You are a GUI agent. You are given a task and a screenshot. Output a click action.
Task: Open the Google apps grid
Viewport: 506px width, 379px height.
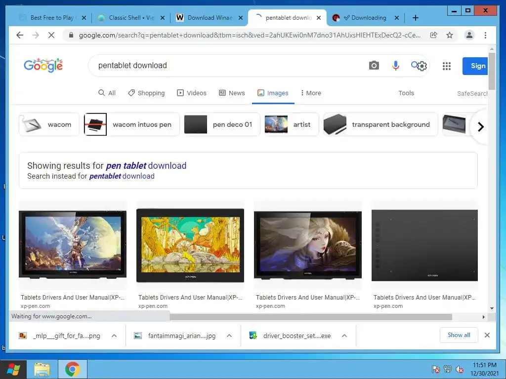(447, 66)
